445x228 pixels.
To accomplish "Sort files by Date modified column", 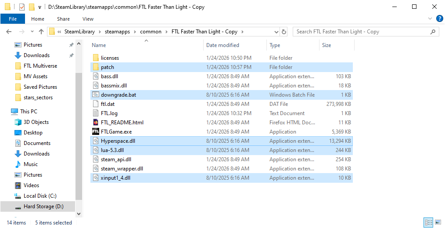I will tap(222, 45).
